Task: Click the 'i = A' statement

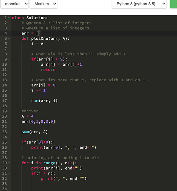Action: click(37, 44)
